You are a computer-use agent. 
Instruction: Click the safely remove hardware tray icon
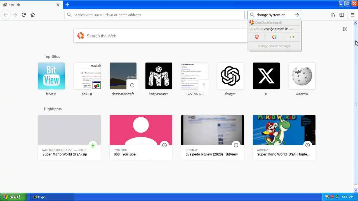pyautogui.click(x=337, y=197)
